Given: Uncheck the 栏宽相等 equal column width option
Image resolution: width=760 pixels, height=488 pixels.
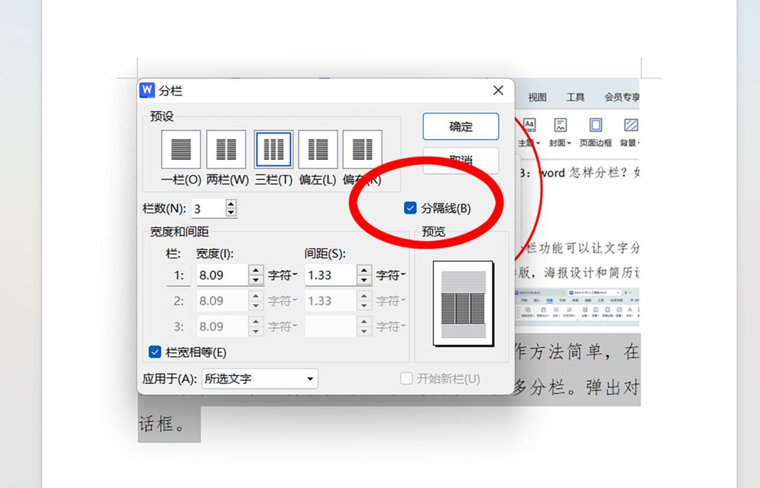Looking at the screenshot, I should pyautogui.click(x=155, y=352).
